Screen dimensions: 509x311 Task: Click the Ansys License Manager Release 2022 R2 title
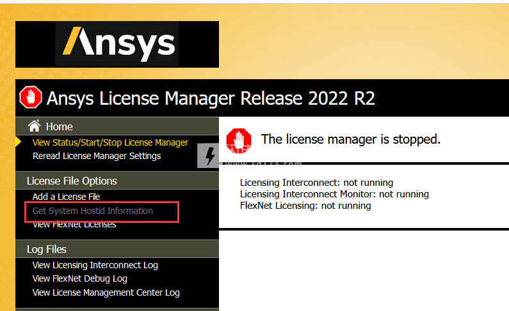pos(211,98)
